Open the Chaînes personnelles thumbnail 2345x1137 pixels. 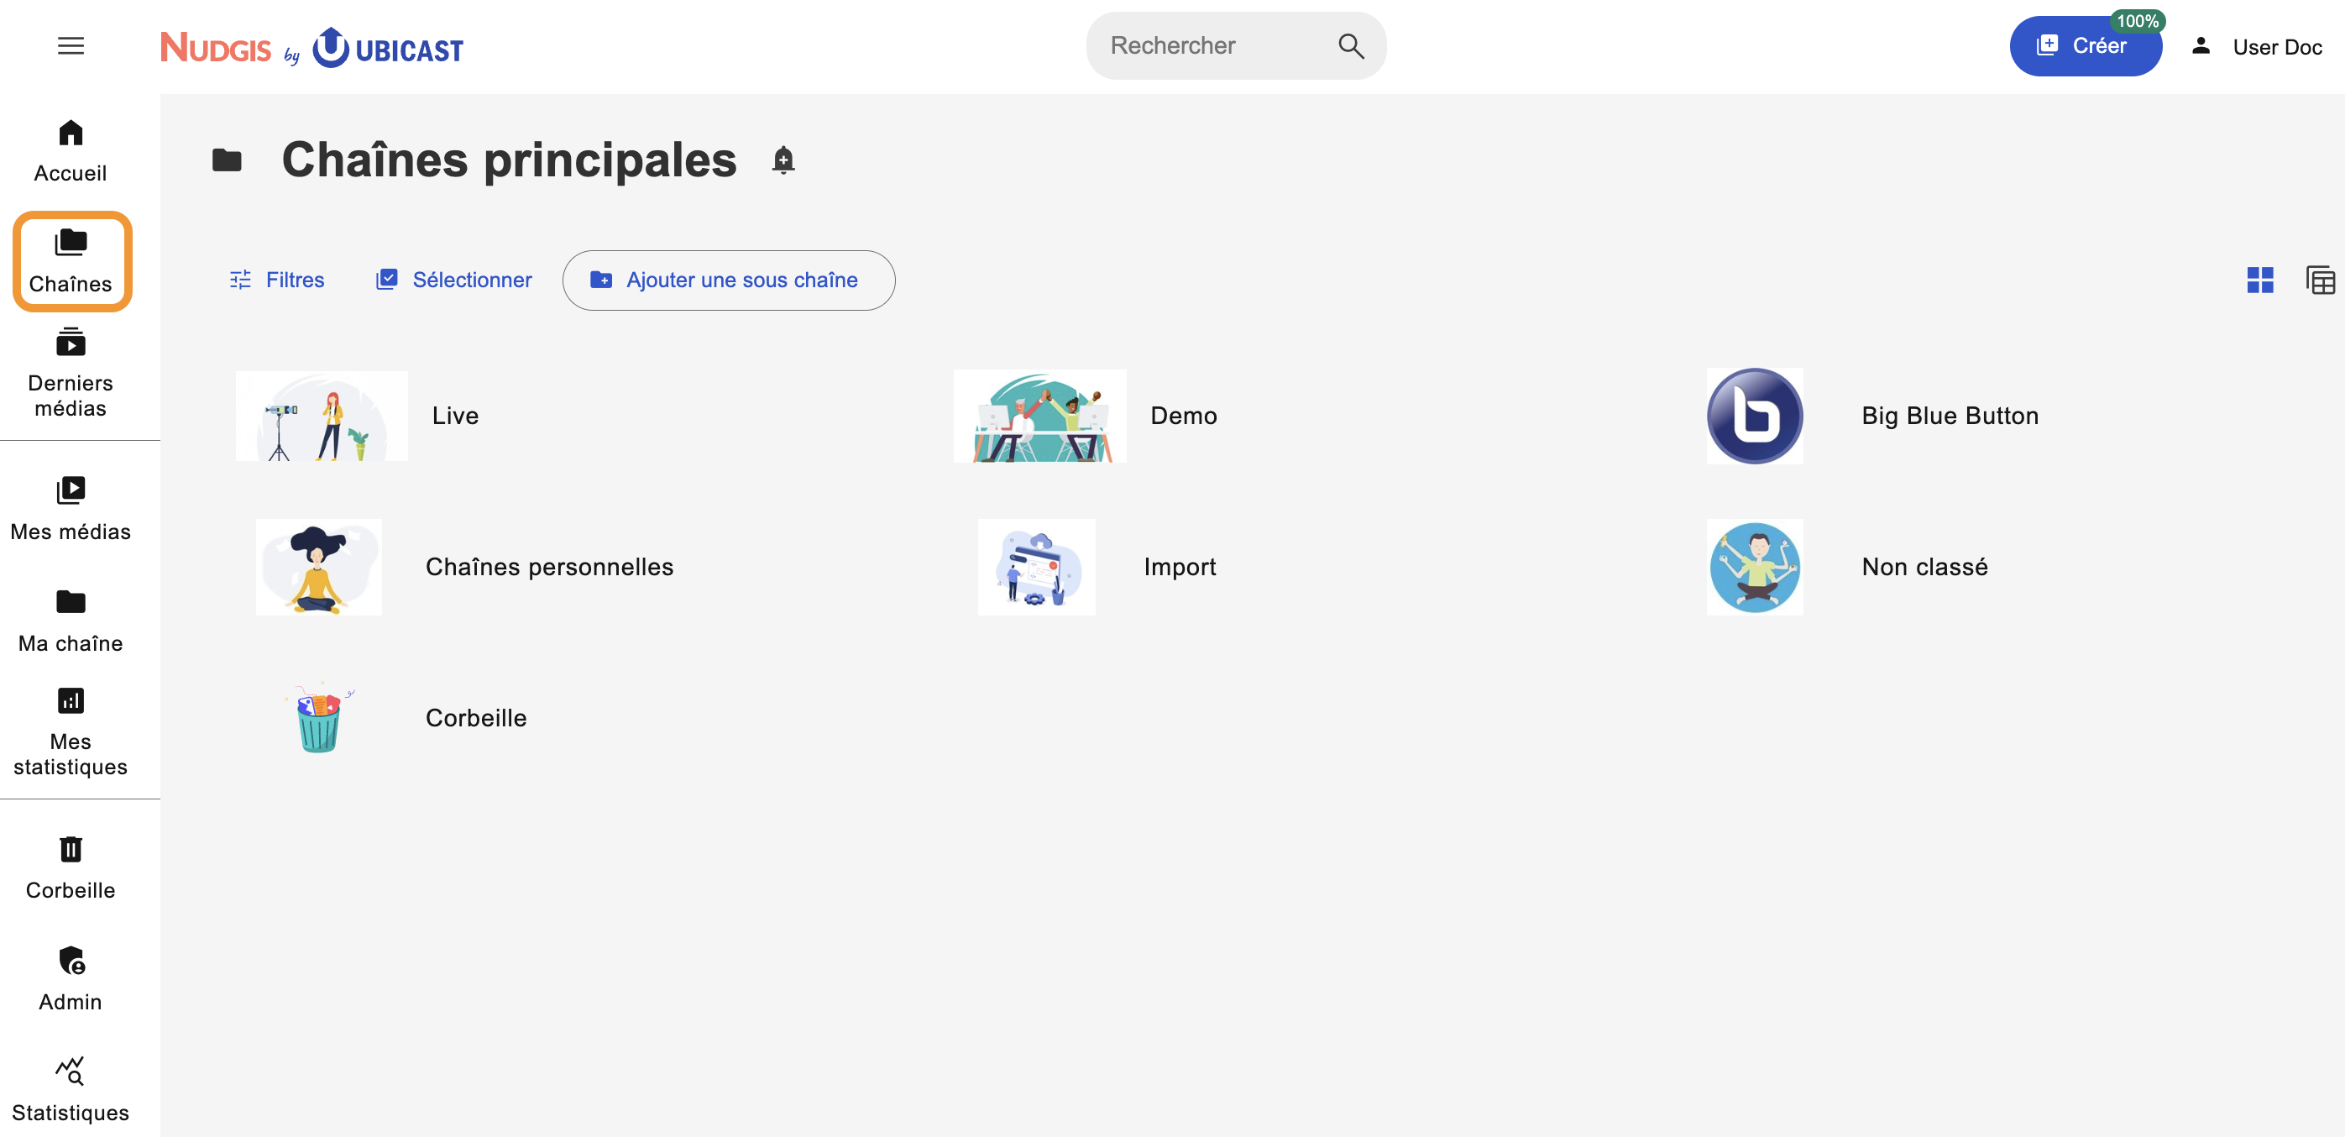tap(318, 566)
